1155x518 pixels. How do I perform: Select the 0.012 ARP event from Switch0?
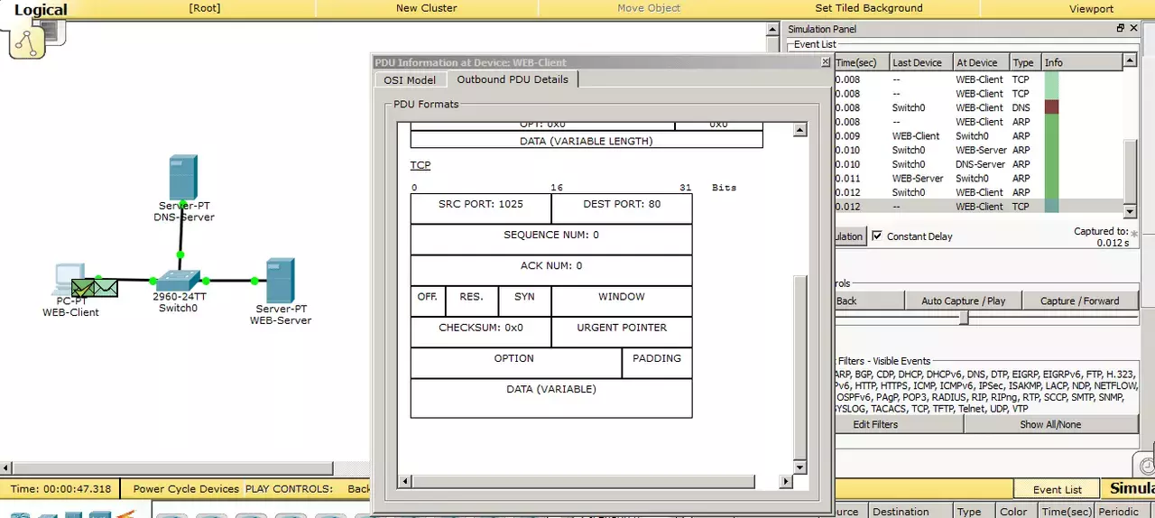[978, 192]
